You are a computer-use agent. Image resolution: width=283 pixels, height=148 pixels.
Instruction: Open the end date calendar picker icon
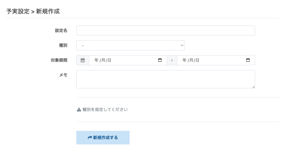pyautogui.click(x=248, y=60)
